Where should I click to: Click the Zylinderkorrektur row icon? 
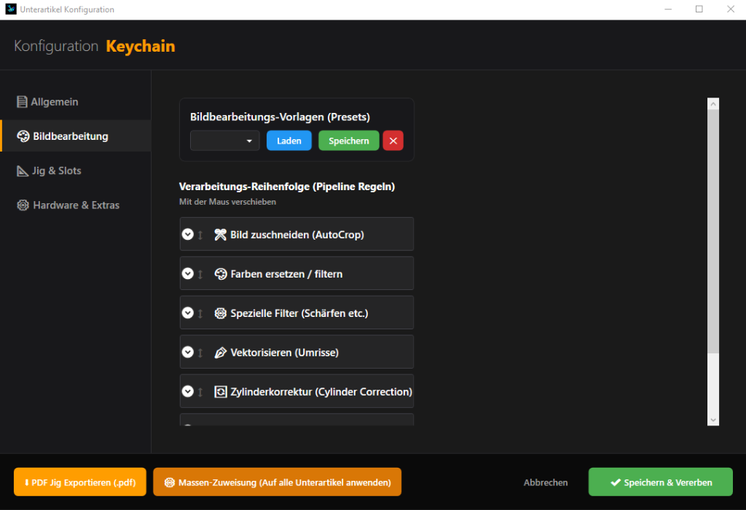pyautogui.click(x=220, y=391)
